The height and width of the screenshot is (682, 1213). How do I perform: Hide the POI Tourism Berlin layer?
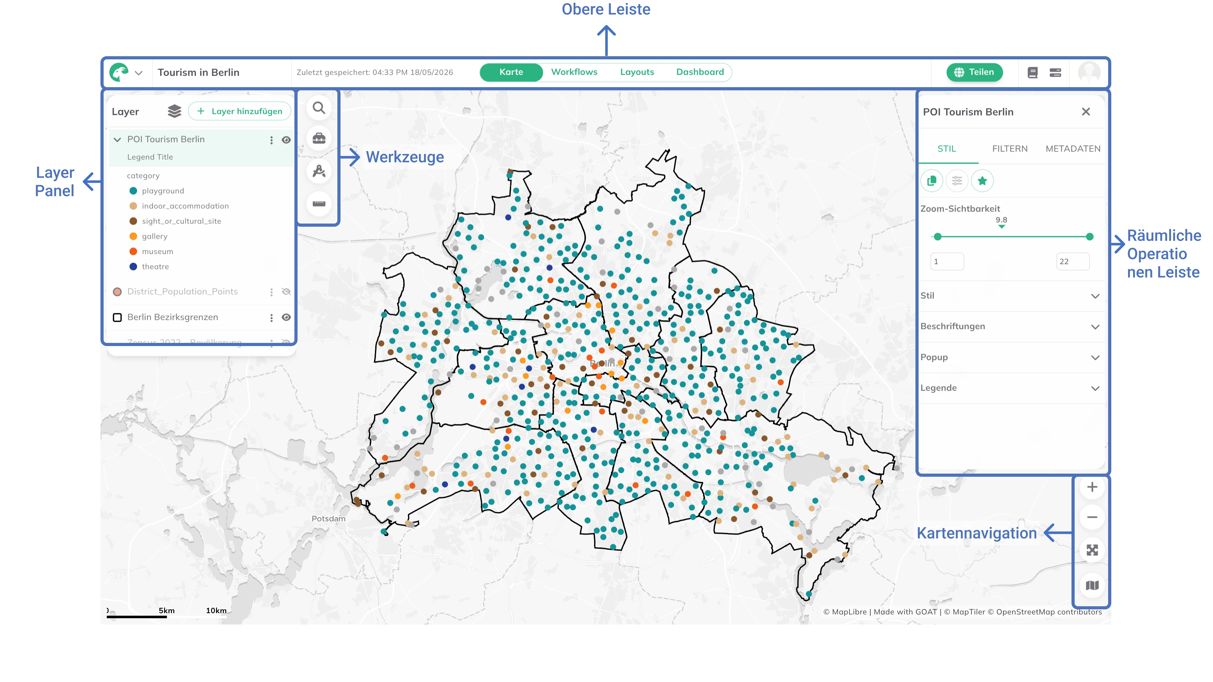click(x=286, y=140)
